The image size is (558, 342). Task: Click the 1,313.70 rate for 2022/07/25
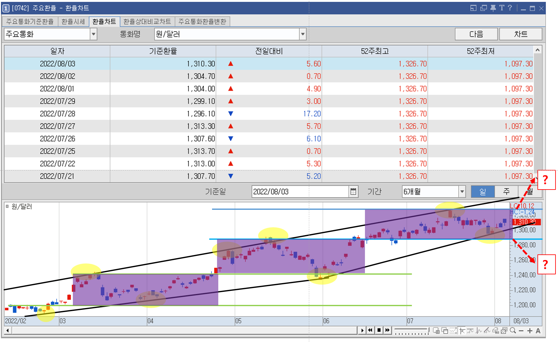[201, 151]
